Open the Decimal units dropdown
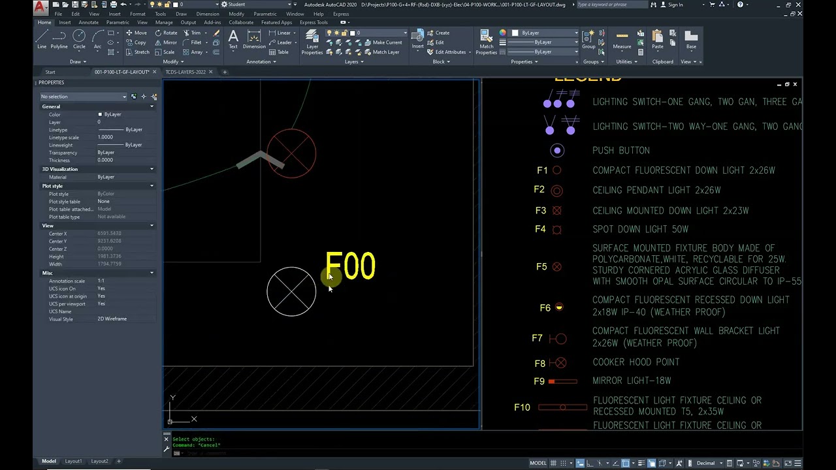 pos(709,463)
